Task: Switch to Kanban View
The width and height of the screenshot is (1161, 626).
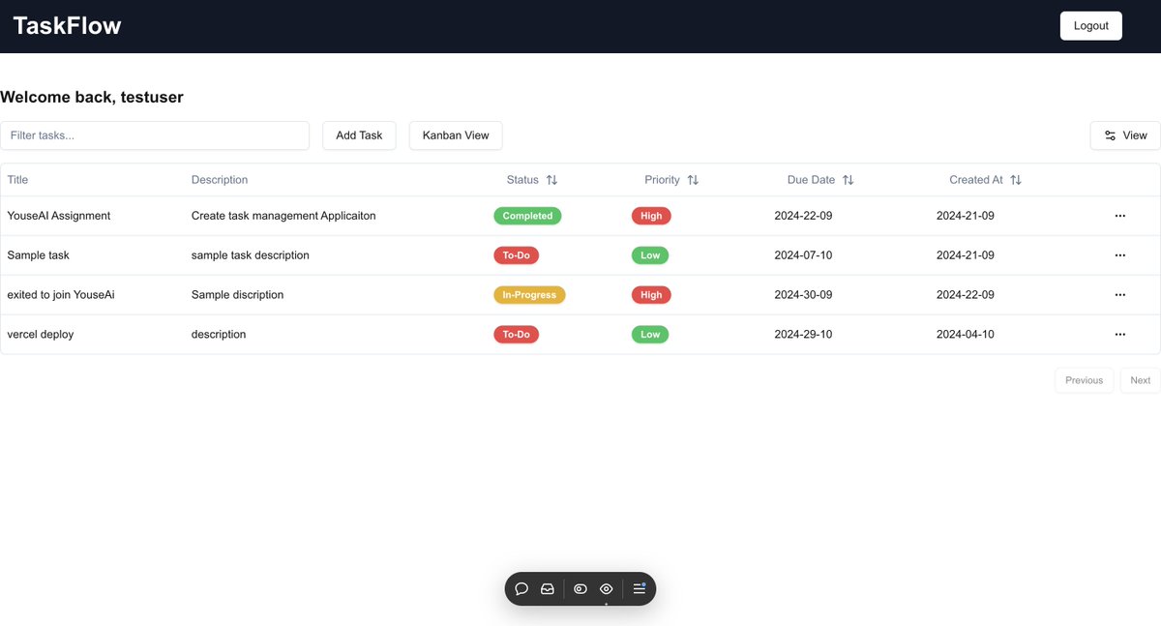Action: 456,135
